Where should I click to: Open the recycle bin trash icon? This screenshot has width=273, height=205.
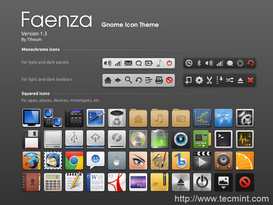pos(117,118)
